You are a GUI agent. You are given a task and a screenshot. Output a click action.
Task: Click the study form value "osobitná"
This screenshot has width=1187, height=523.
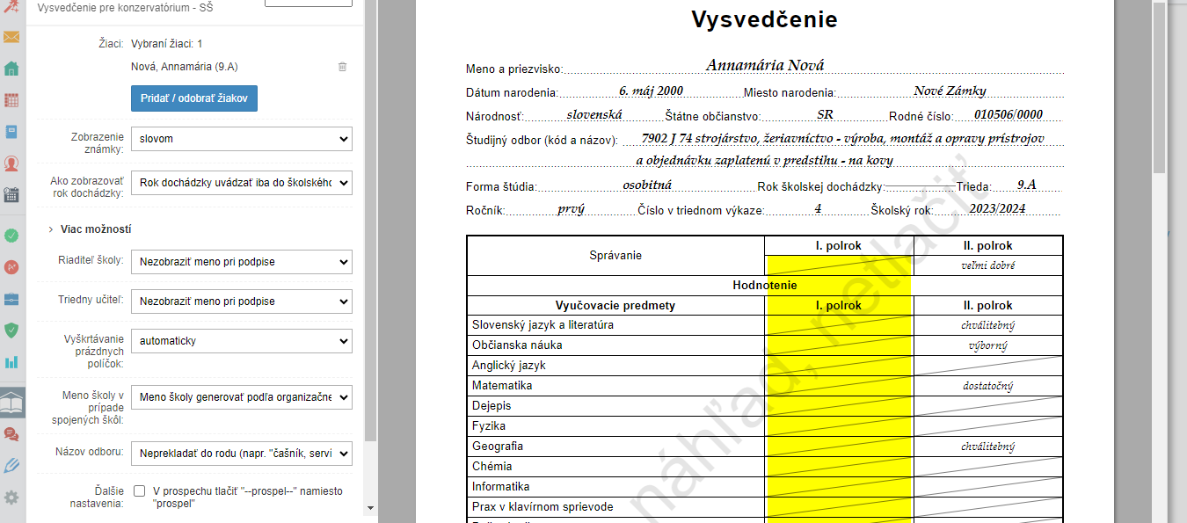[647, 185]
